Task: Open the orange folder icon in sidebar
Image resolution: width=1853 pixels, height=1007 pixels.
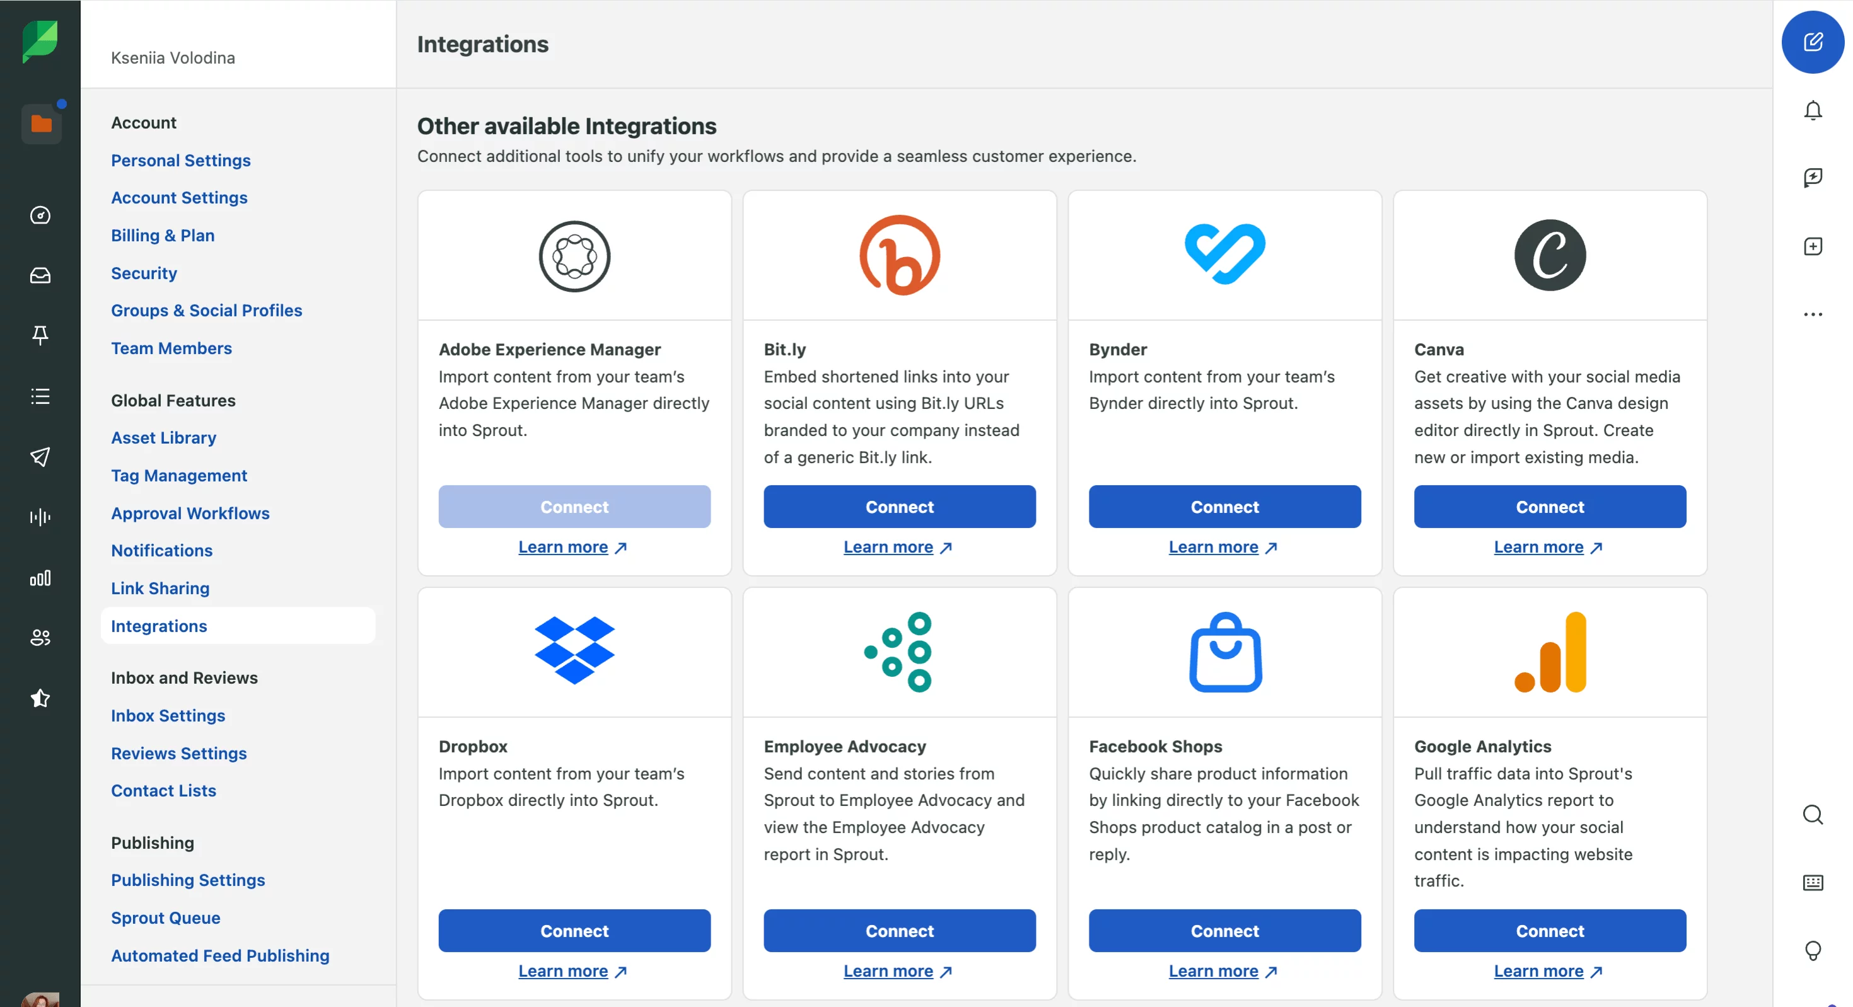Action: coord(41,124)
